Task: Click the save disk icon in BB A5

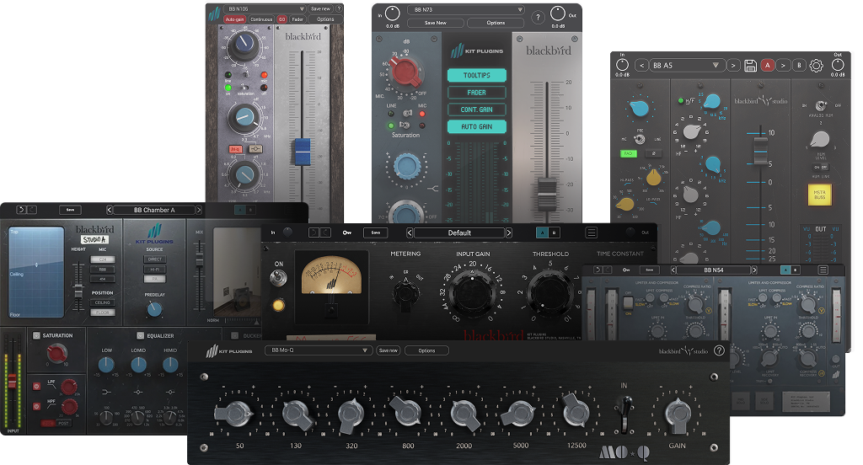Action: tap(750, 66)
